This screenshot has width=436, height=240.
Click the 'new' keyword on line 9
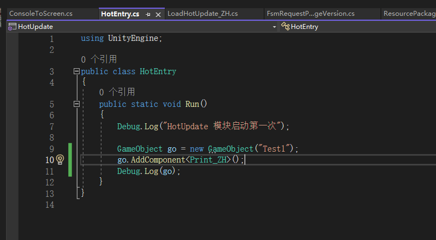click(x=196, y=149)
